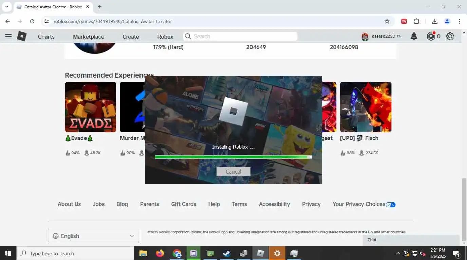Image resolution: width=467 pixels, height=260 pixels.
Task: Show hidden system tray icons
Action: pos(398,253)
